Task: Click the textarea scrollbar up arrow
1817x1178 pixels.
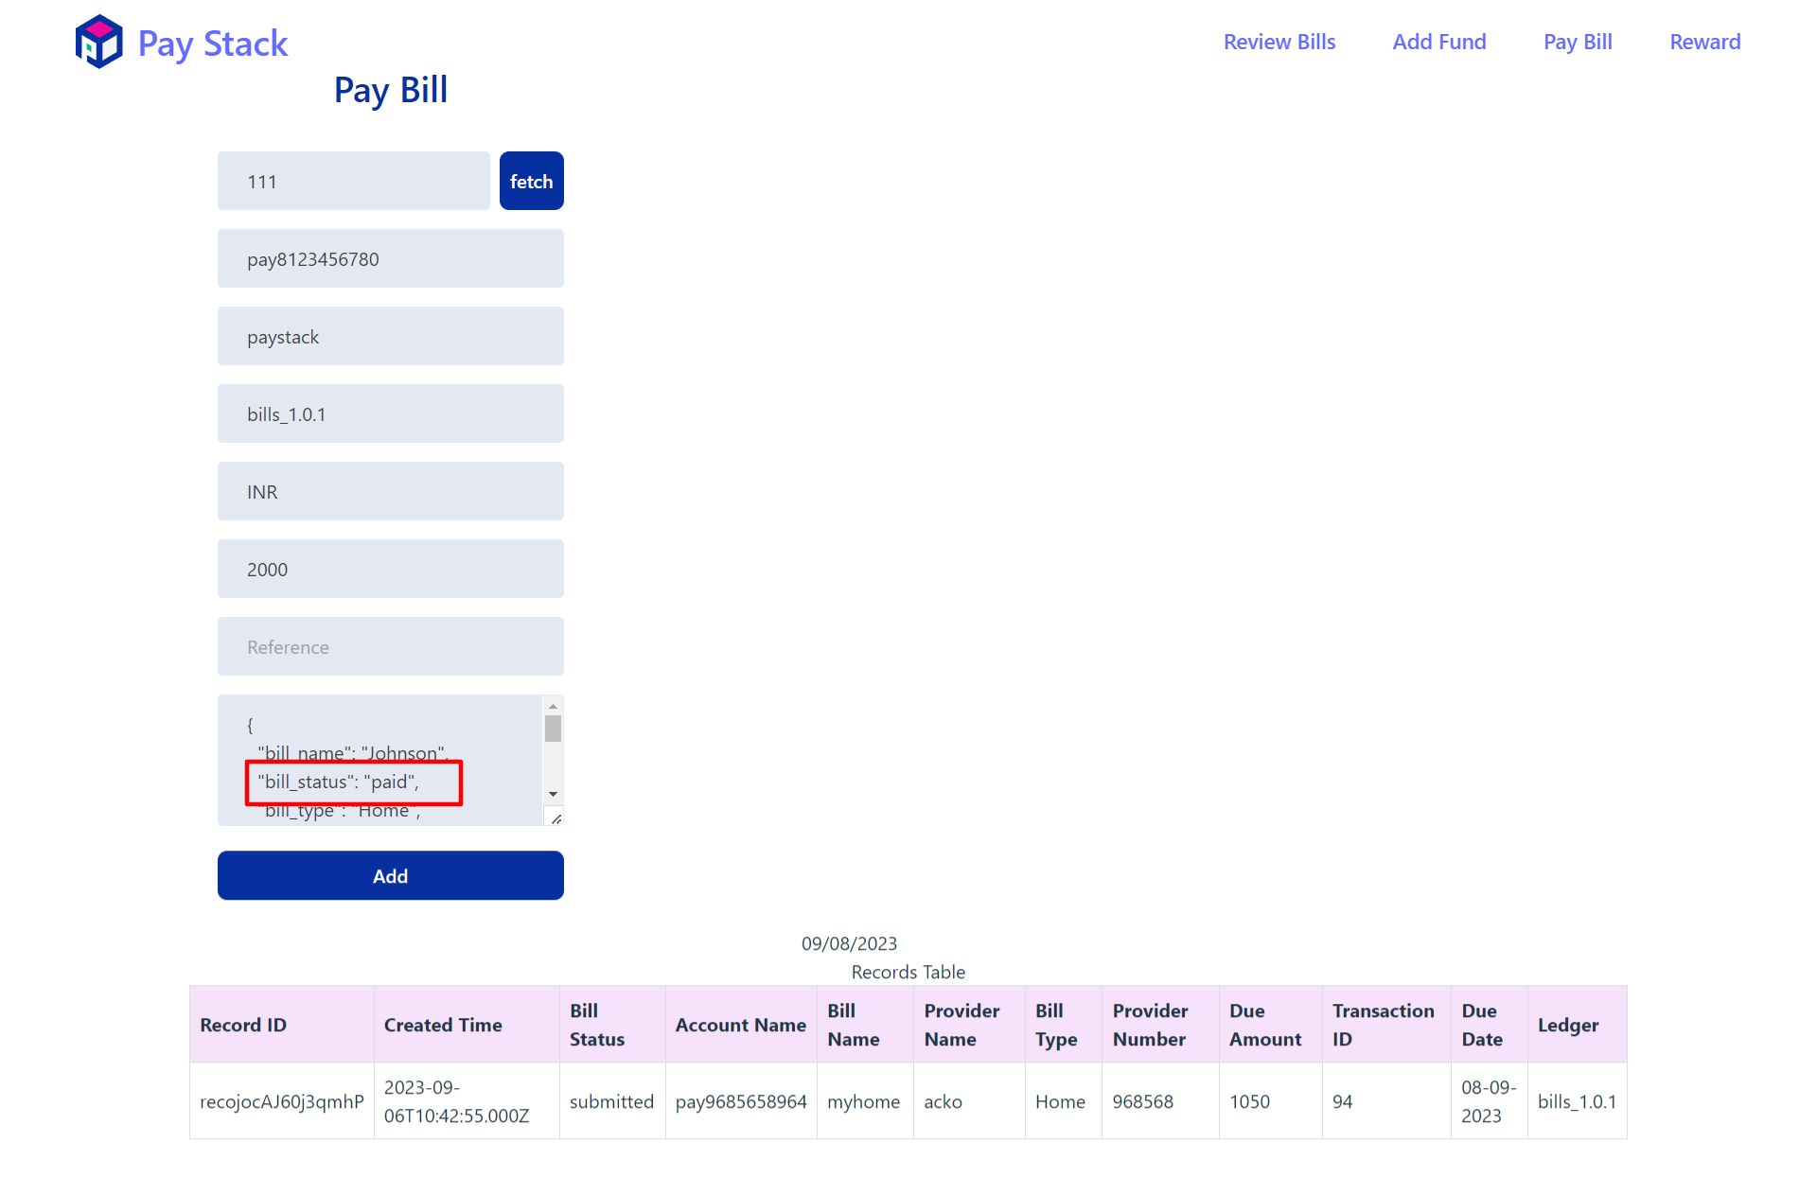Action: point(553,707)
